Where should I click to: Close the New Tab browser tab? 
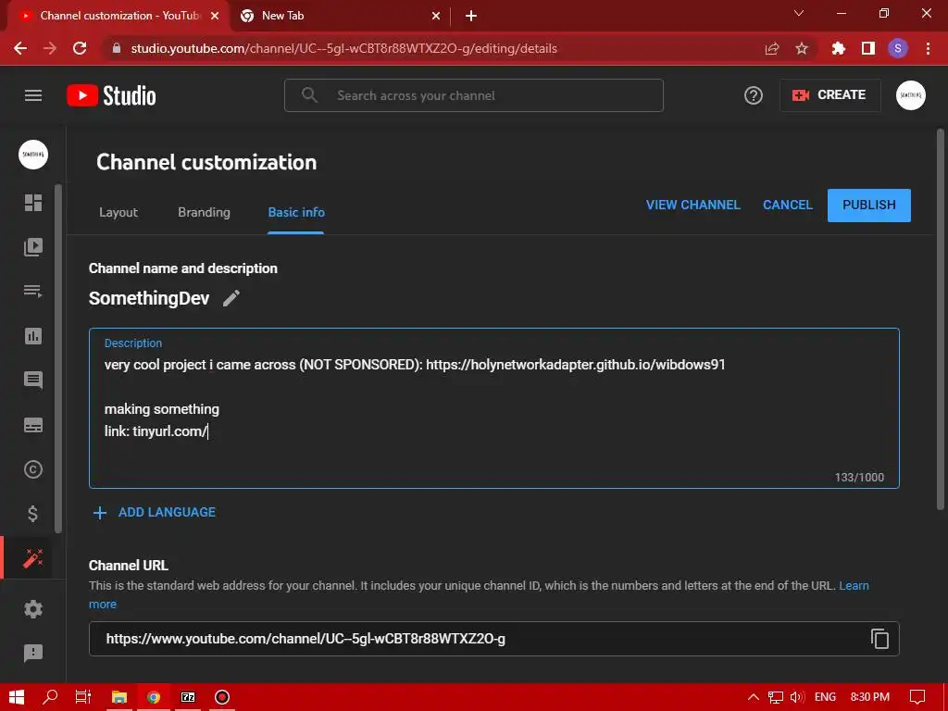436,16
